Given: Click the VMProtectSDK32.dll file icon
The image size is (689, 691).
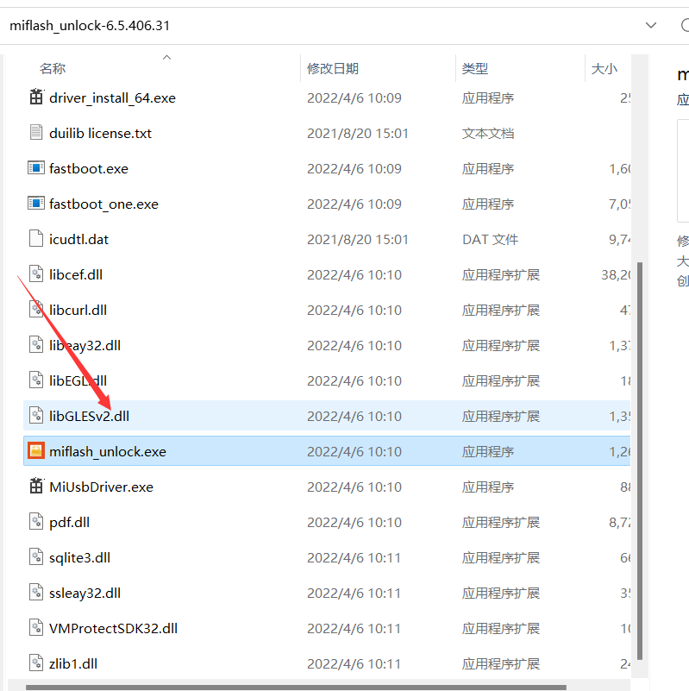Looking at the screenshot, I should coord(36,627).
